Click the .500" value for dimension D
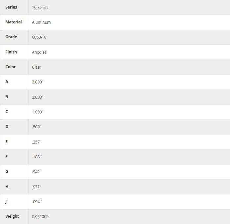Image resolution: width=230 pixels, height=224 pixels. [x=37, y=127]
